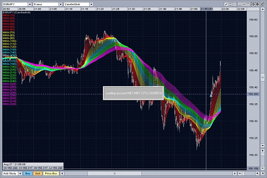Click the blue Buy button
Screen dimensions: 267x178
point(28,173)
